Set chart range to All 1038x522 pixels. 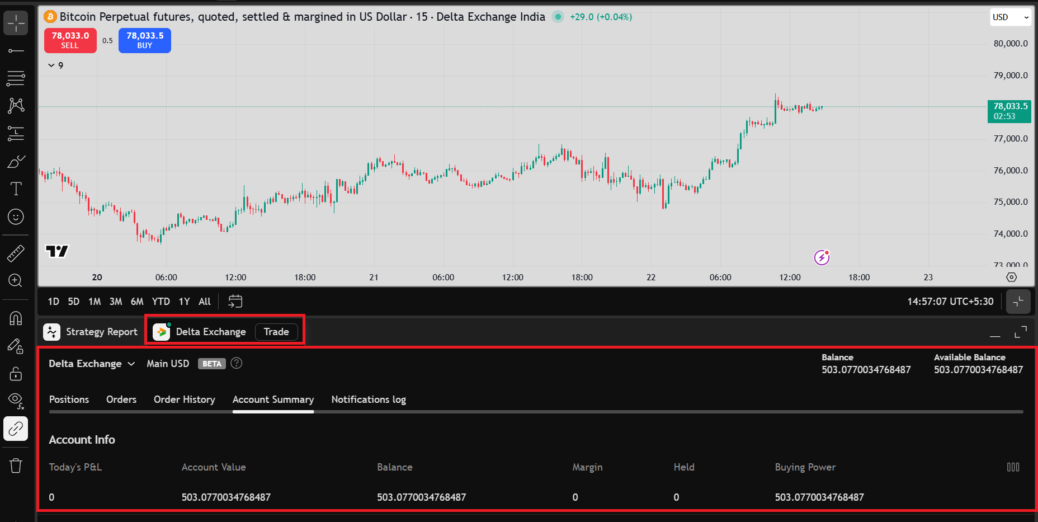click(x=205, y=302)
